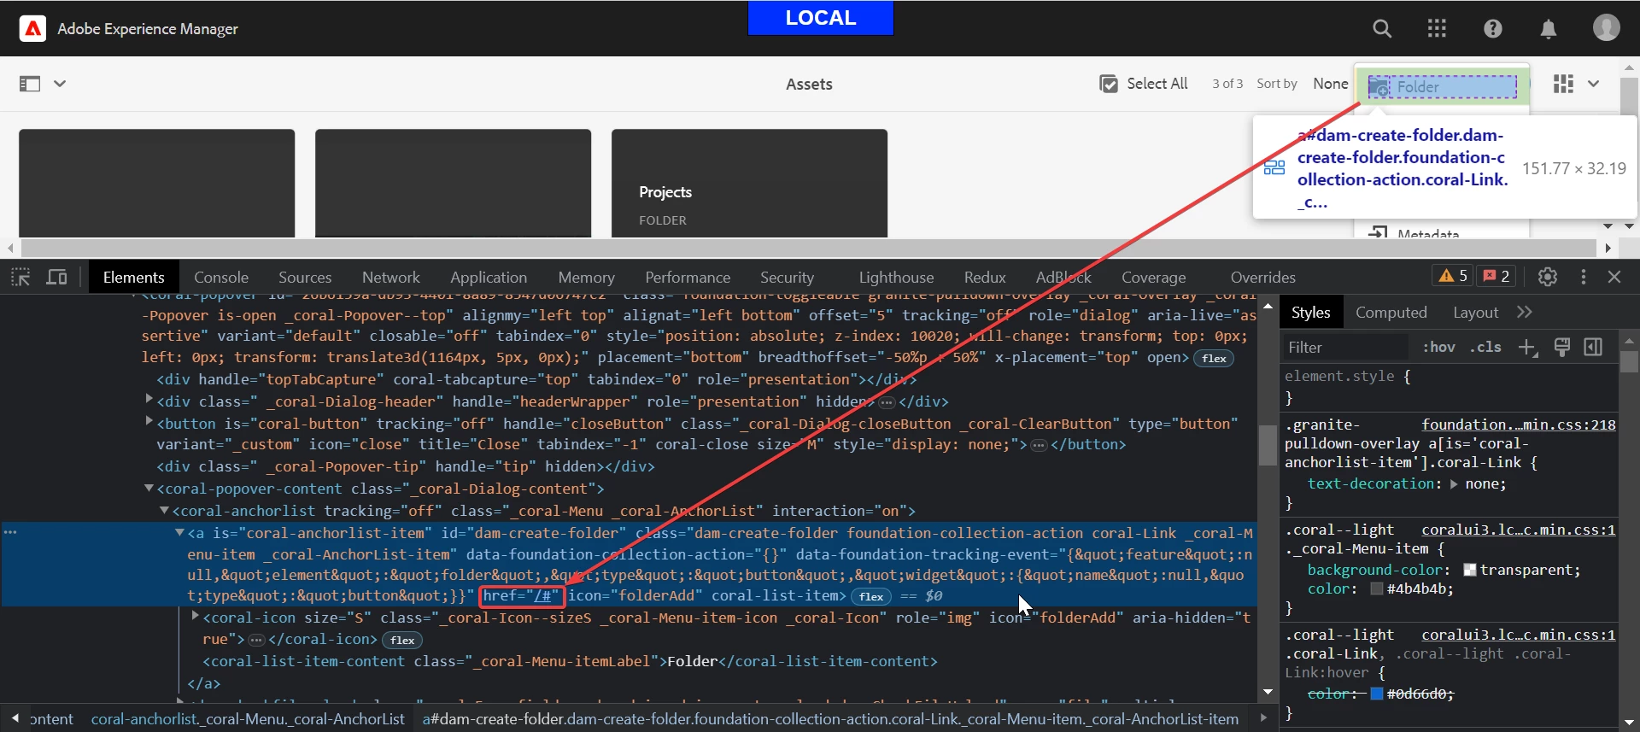Select the Computed tab
Viewport: 1640px width, 732px height.
[1391, 313]
